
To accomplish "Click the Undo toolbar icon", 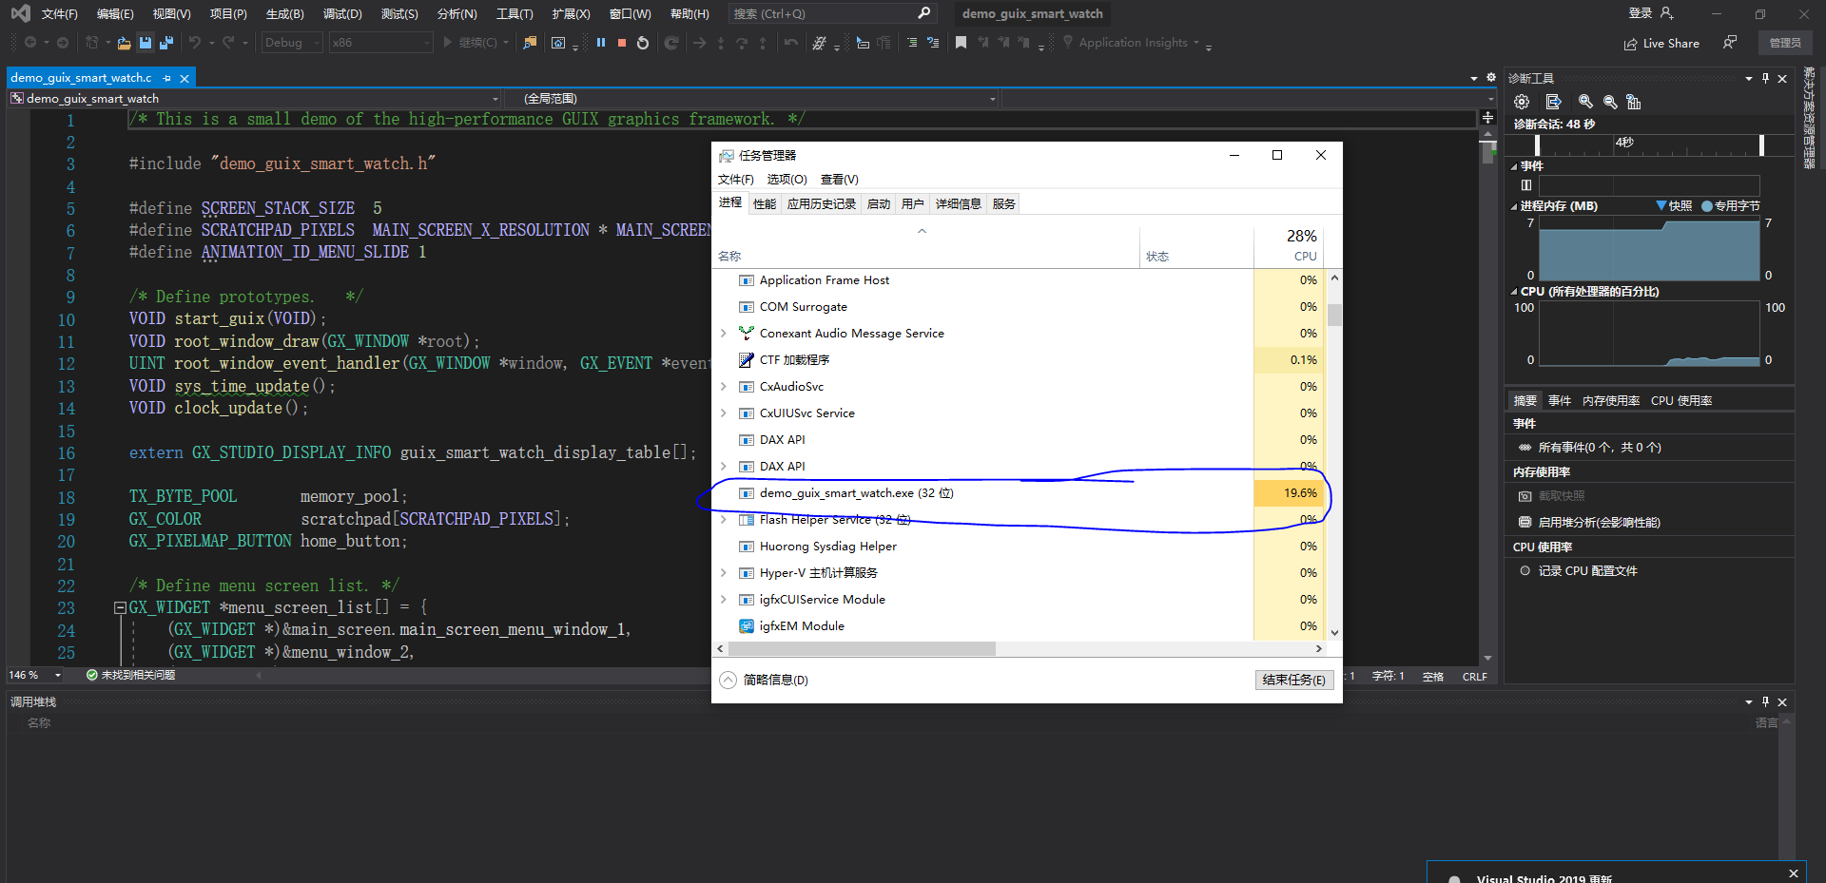I will click(195, 43).
